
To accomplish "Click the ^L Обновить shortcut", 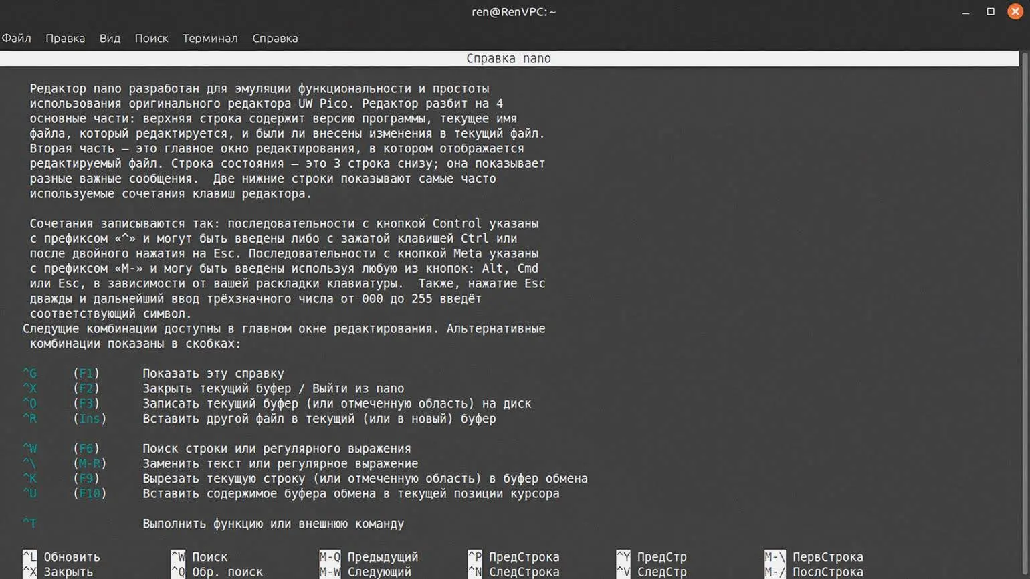I will [x=62, y=557].
